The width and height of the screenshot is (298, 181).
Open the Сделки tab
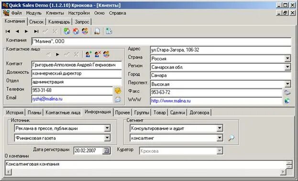tap(177, 113)
